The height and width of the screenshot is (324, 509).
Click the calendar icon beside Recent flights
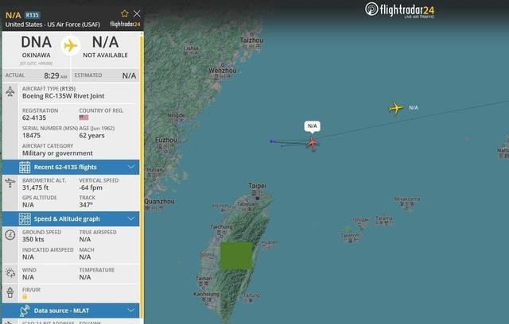pos(25,168)
